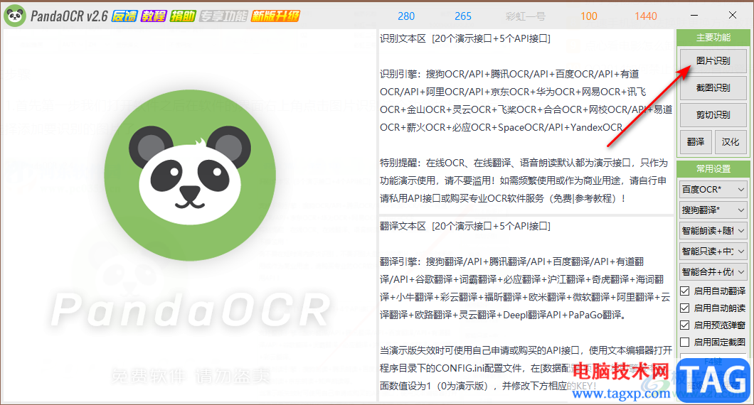The image size is (754, 405).
Task: Open the 反馈 feedback badge
Action: click(124, 16)
